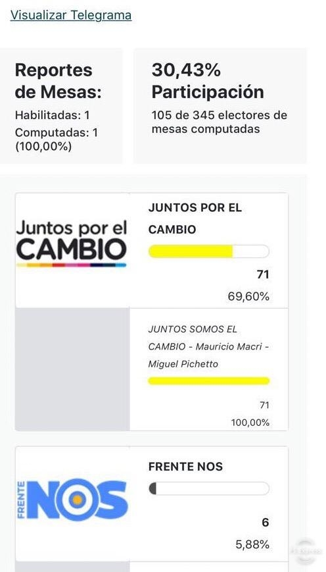Select the Reportes de Mesas panel

point(61,106)
